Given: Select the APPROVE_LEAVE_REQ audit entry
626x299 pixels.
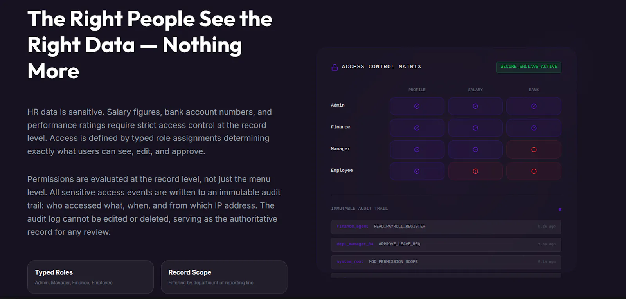Looking at the screenshot, I should click(446, 244).
